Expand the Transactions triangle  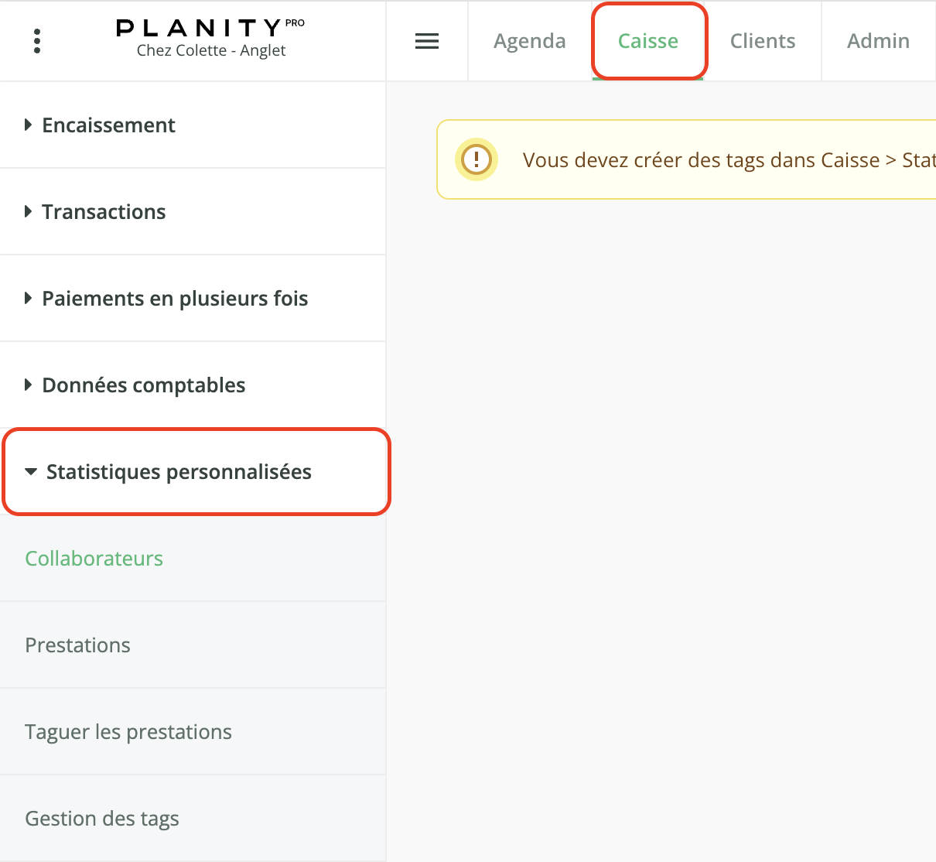pos(28,211)
